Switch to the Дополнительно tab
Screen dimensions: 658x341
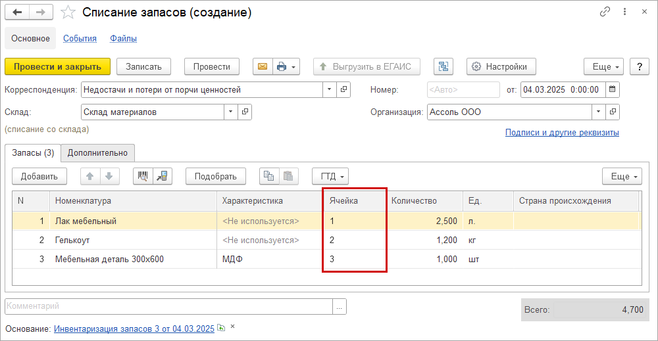point(97,153)
